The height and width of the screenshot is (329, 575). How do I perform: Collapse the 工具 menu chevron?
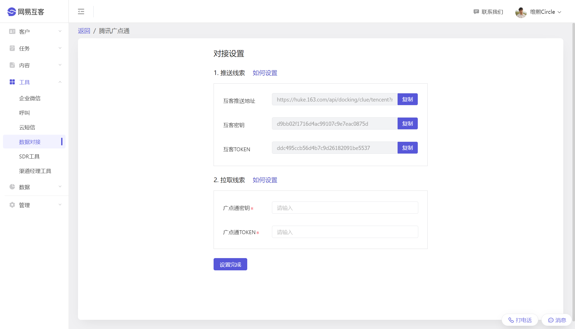60,82
